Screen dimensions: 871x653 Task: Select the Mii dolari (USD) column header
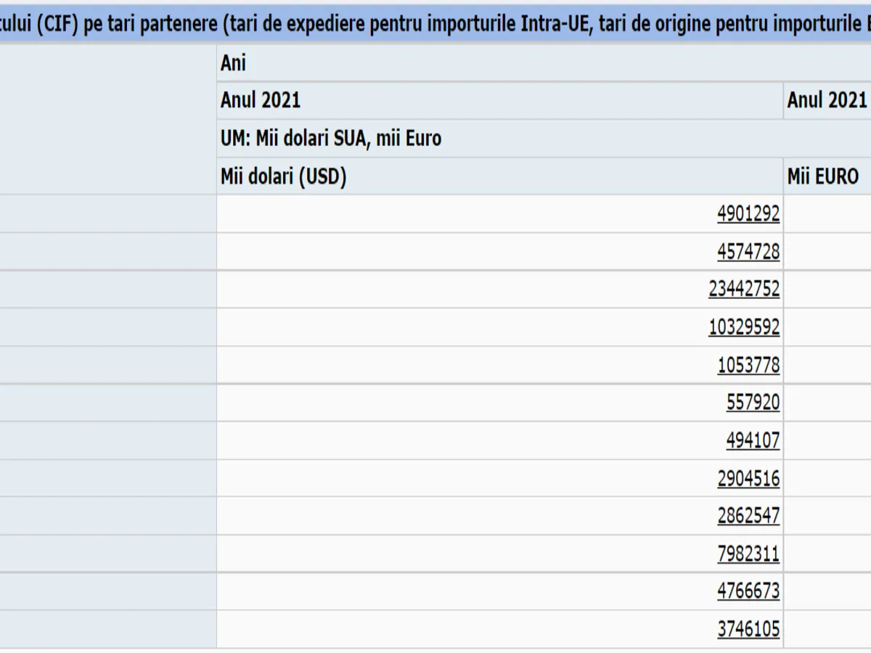pyautogui.click(x=283, y=176)
